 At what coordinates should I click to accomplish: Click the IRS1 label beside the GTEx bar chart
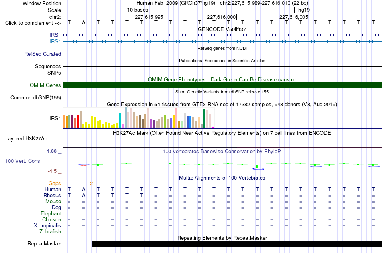(x=55, y=118)
